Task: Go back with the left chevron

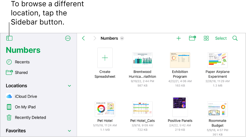Action: click(83, 38)
